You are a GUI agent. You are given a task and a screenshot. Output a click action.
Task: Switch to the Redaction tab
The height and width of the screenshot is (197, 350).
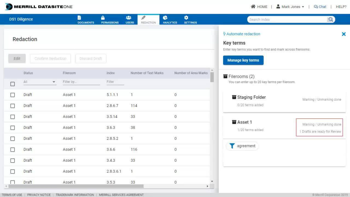tap(148, 20)
